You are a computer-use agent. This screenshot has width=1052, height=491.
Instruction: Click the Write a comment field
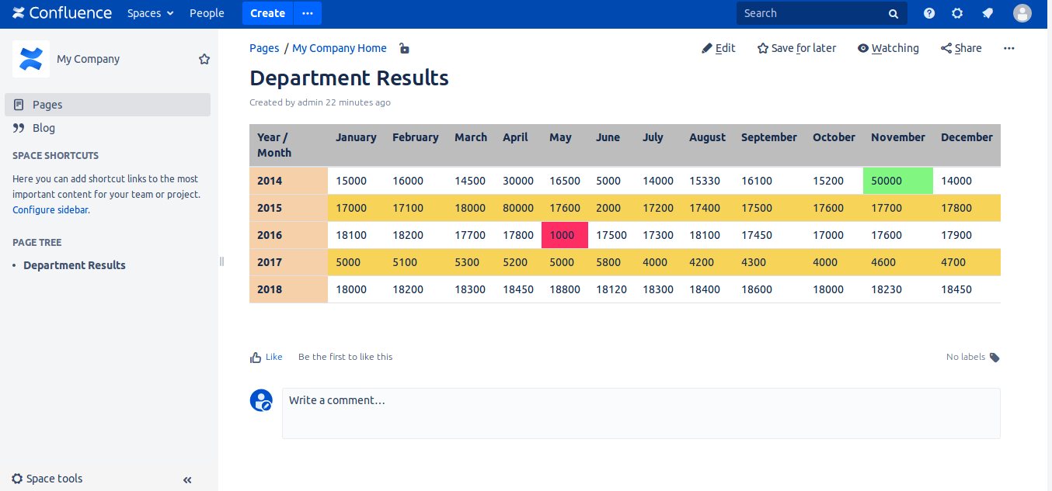coord(640,413)
